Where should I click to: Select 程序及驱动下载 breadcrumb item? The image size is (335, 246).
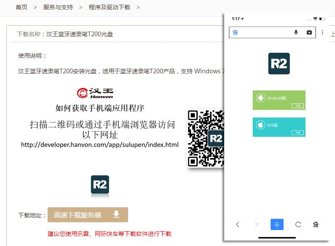tap(110, 7)
